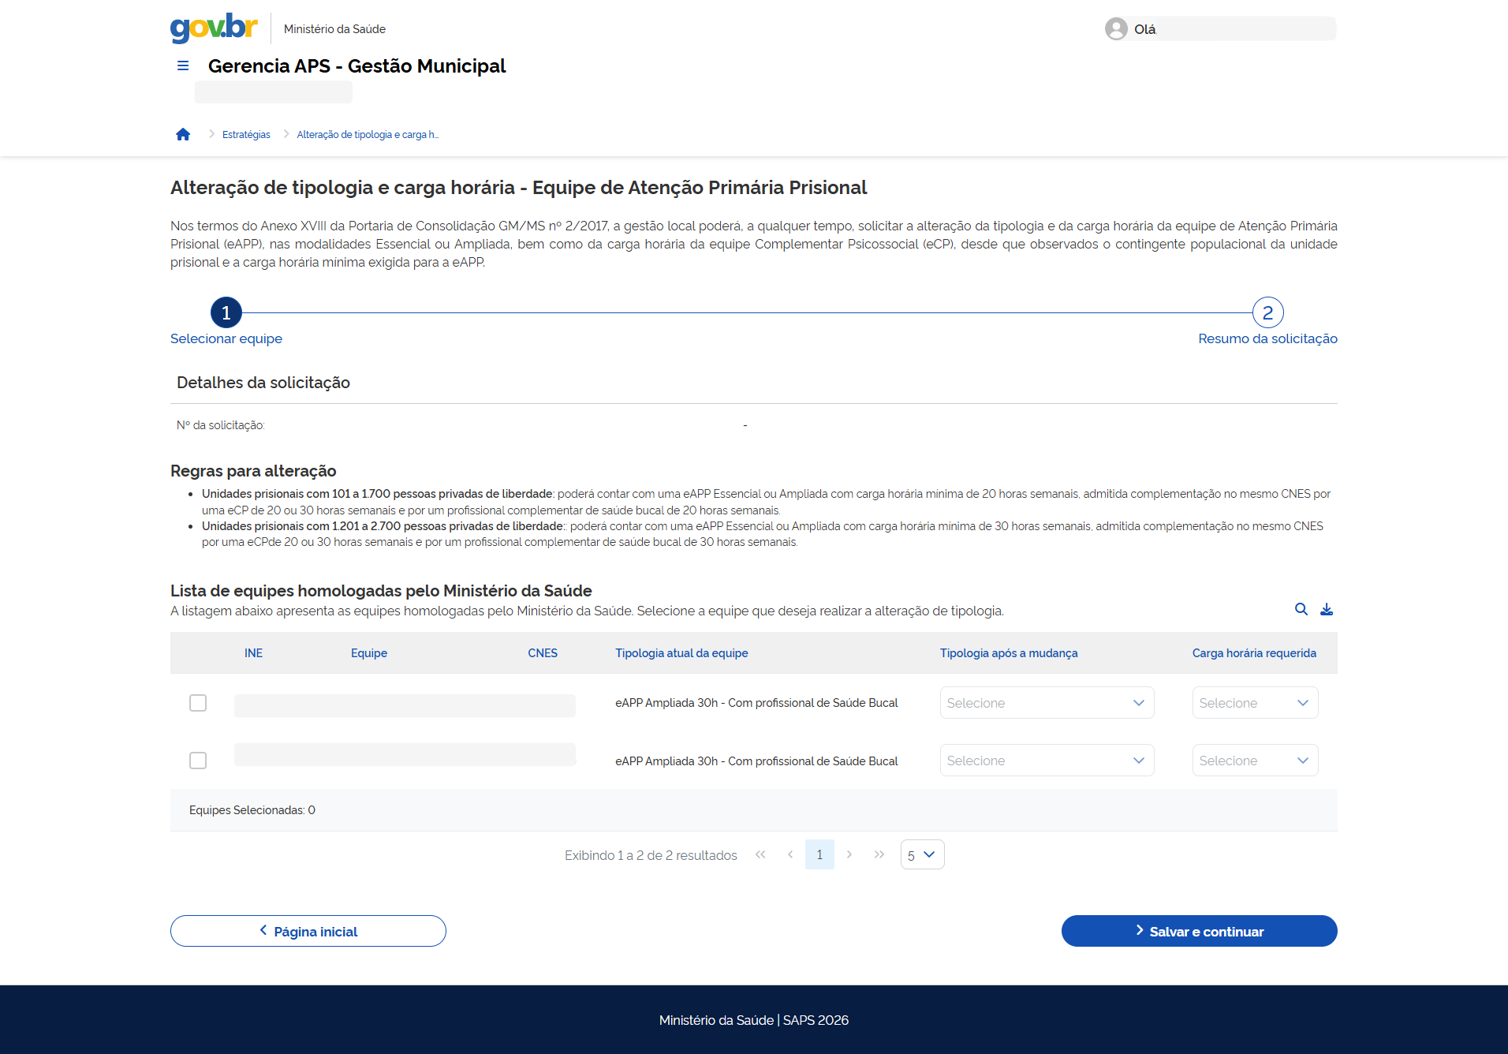Open second row Carga horária requerida dropdown
The height and width of the screenshot is (1054, 1508).
[1255, 761]
